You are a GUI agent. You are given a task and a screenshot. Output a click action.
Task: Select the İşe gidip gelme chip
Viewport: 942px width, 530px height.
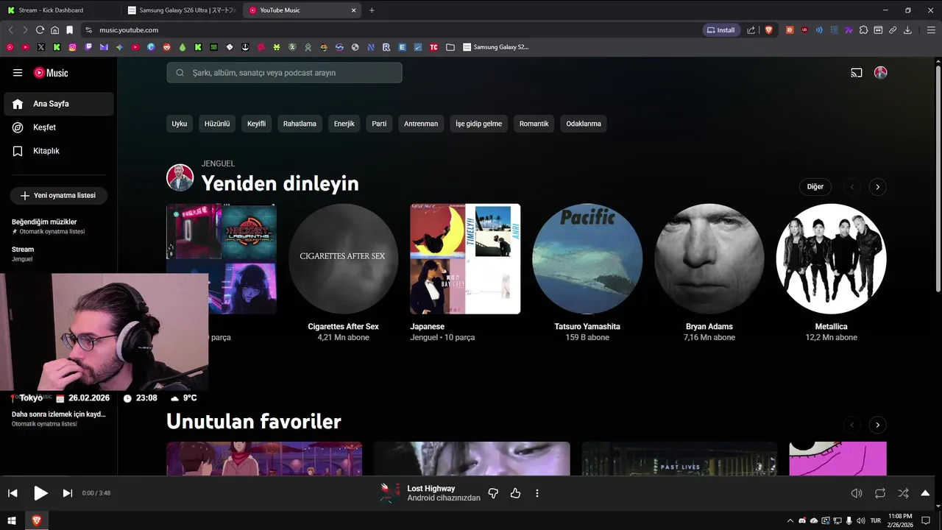point(478,124)
